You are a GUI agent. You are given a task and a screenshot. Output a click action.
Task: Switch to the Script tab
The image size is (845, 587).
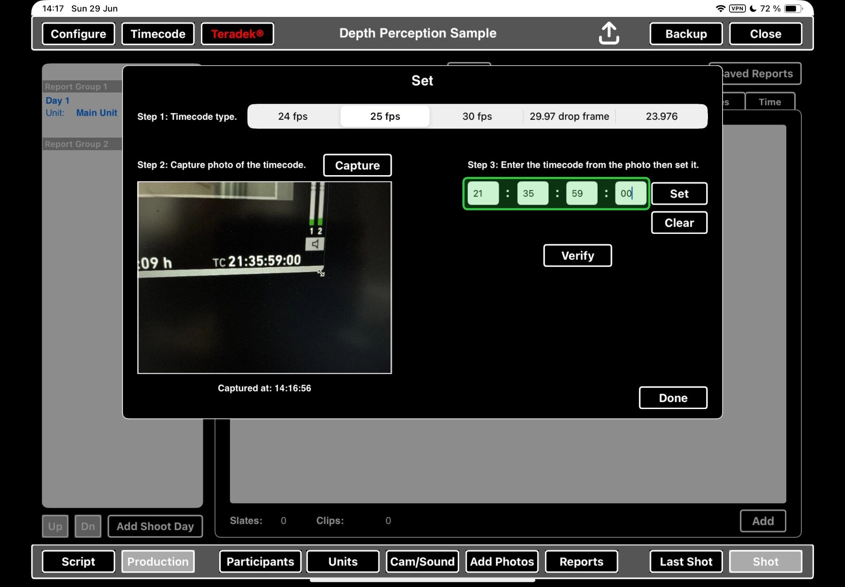point(78,562)
